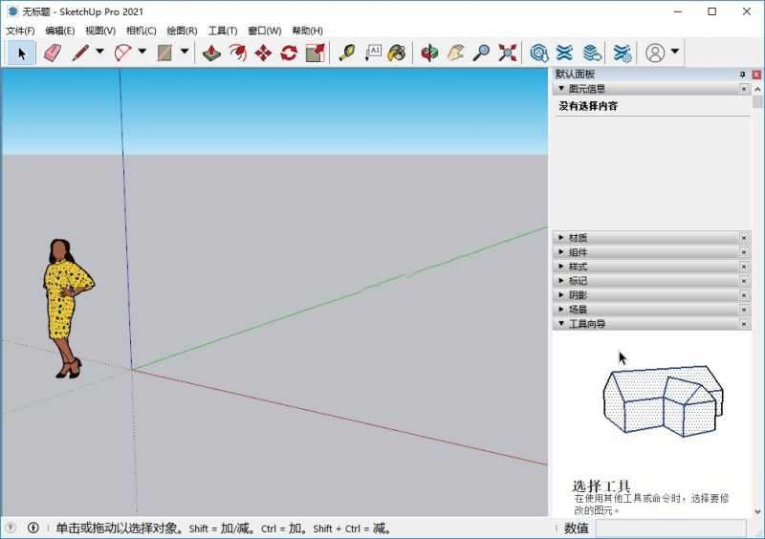Open the 视图(V) menu

click(100, 31)
